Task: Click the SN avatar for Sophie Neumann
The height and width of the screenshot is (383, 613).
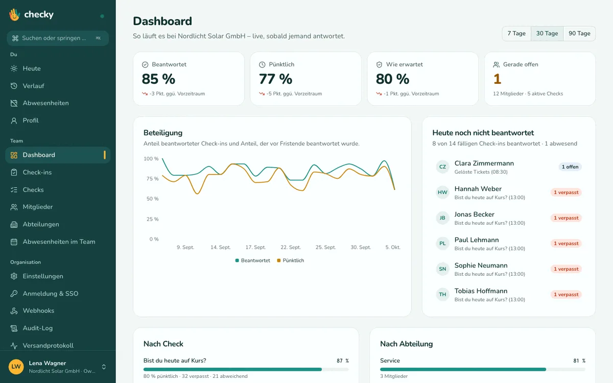Action: [442, 269]
